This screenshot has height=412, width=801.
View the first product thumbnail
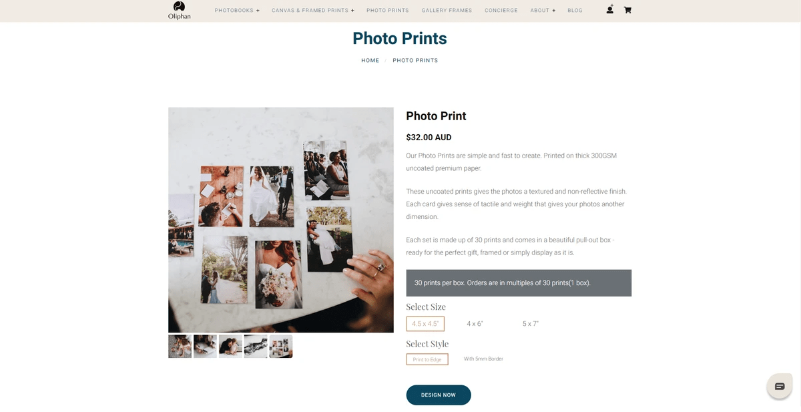[x=180, y=347]
